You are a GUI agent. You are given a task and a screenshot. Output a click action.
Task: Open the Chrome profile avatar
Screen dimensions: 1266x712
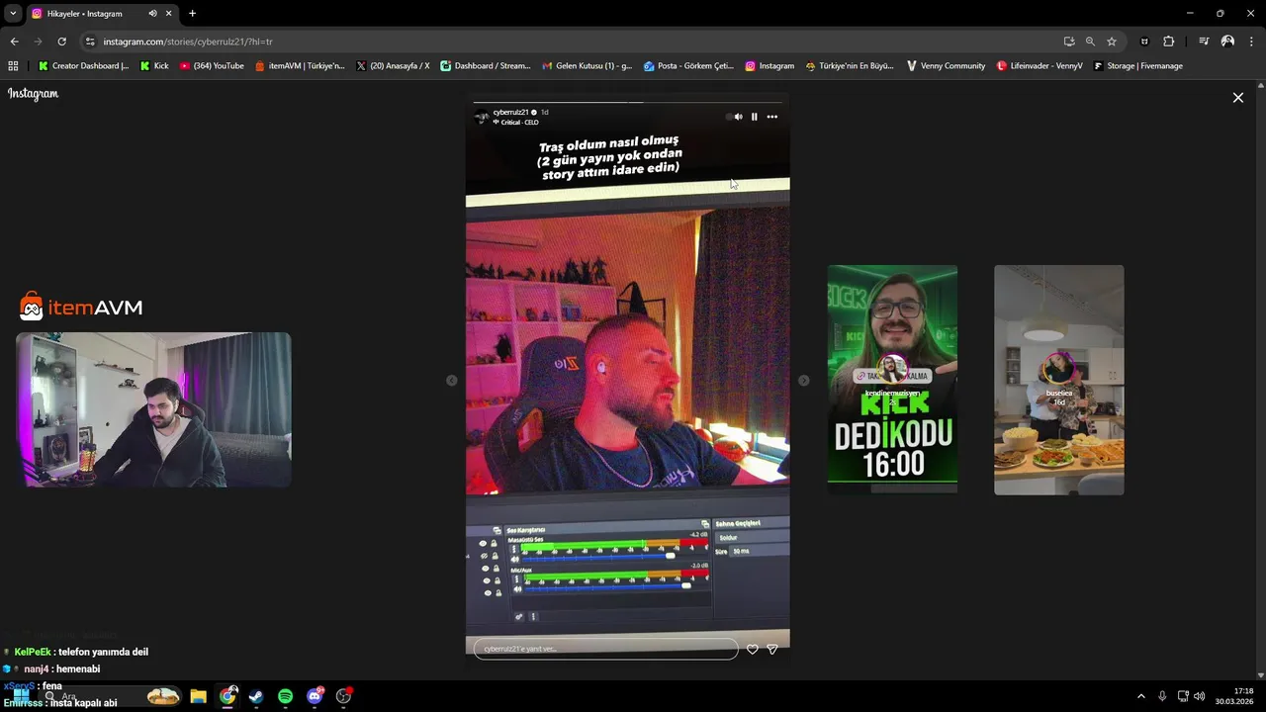click(1227, 42)
